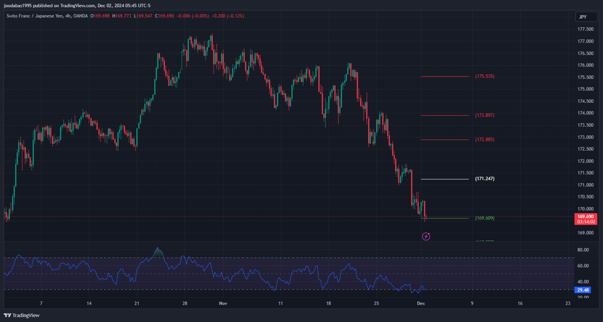The height and width of the screenshot is (322, 603).
Task: Select the green 169.609 level label
Action: [485, 218]
